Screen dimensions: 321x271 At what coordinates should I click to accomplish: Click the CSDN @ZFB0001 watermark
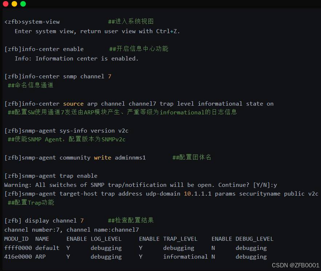296,265
